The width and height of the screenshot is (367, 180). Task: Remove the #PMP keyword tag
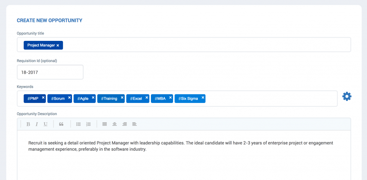tap(43, 97)
